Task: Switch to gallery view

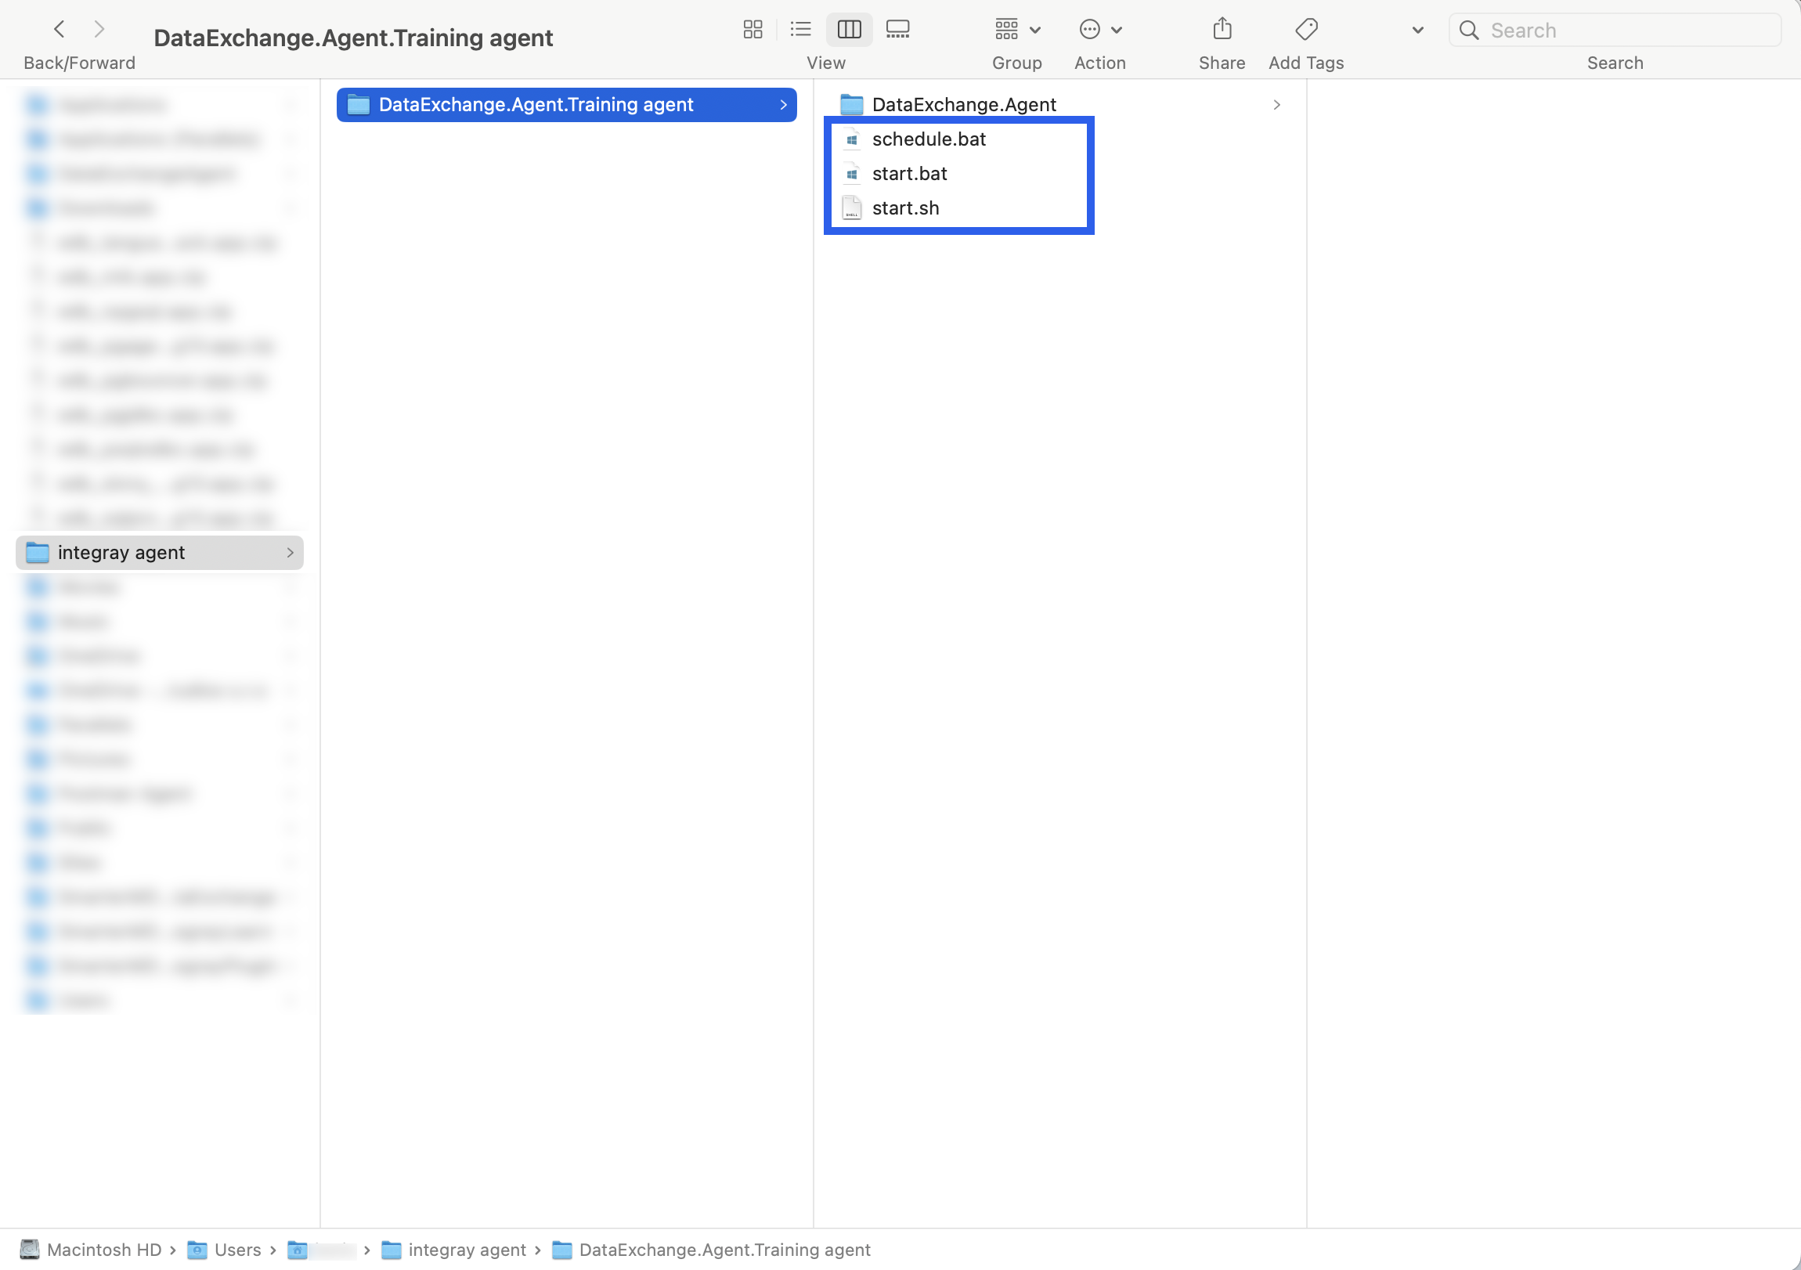Action: pos(897,30)
